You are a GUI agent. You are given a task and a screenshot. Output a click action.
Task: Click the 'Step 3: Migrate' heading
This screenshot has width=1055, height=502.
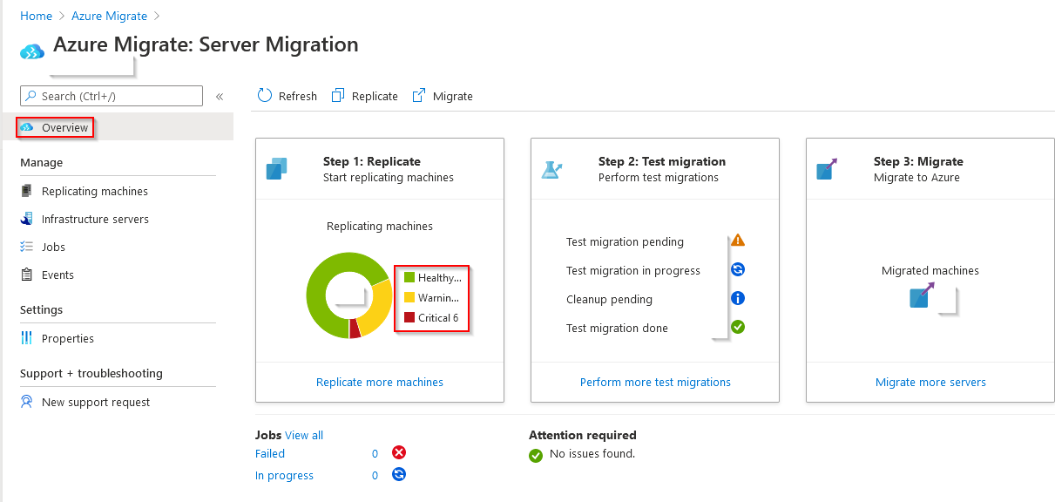point(918,161)
